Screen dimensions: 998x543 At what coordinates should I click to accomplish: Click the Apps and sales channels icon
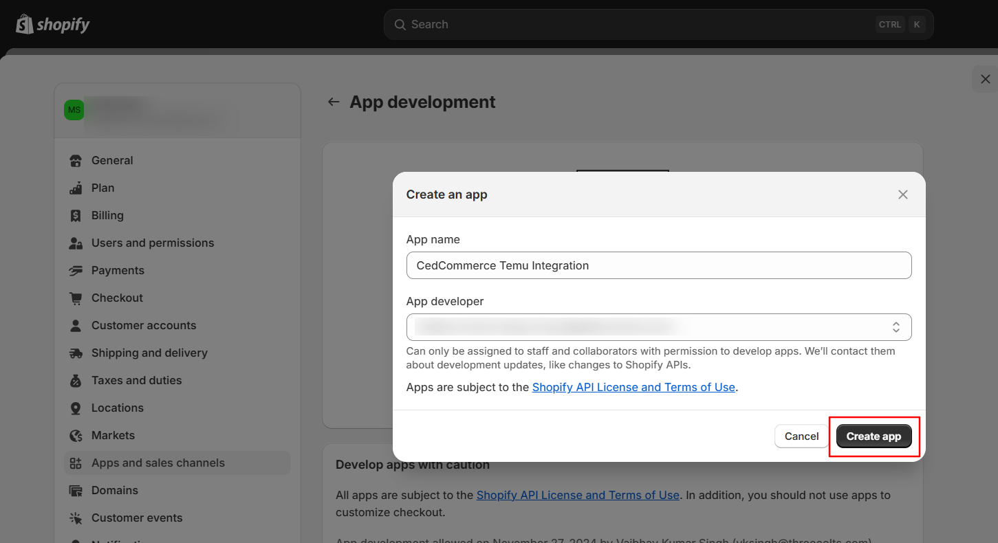tap(76, 463)
